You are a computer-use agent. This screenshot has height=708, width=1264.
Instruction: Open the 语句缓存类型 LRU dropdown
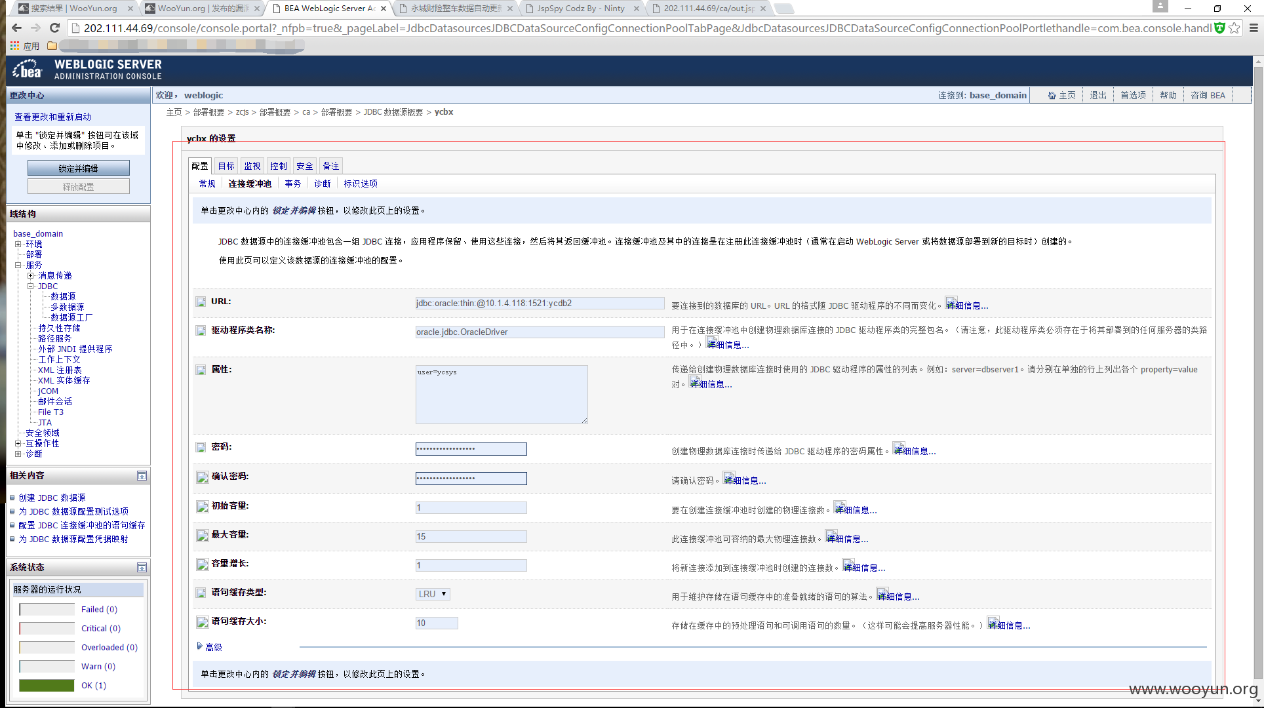click(433, 594)
